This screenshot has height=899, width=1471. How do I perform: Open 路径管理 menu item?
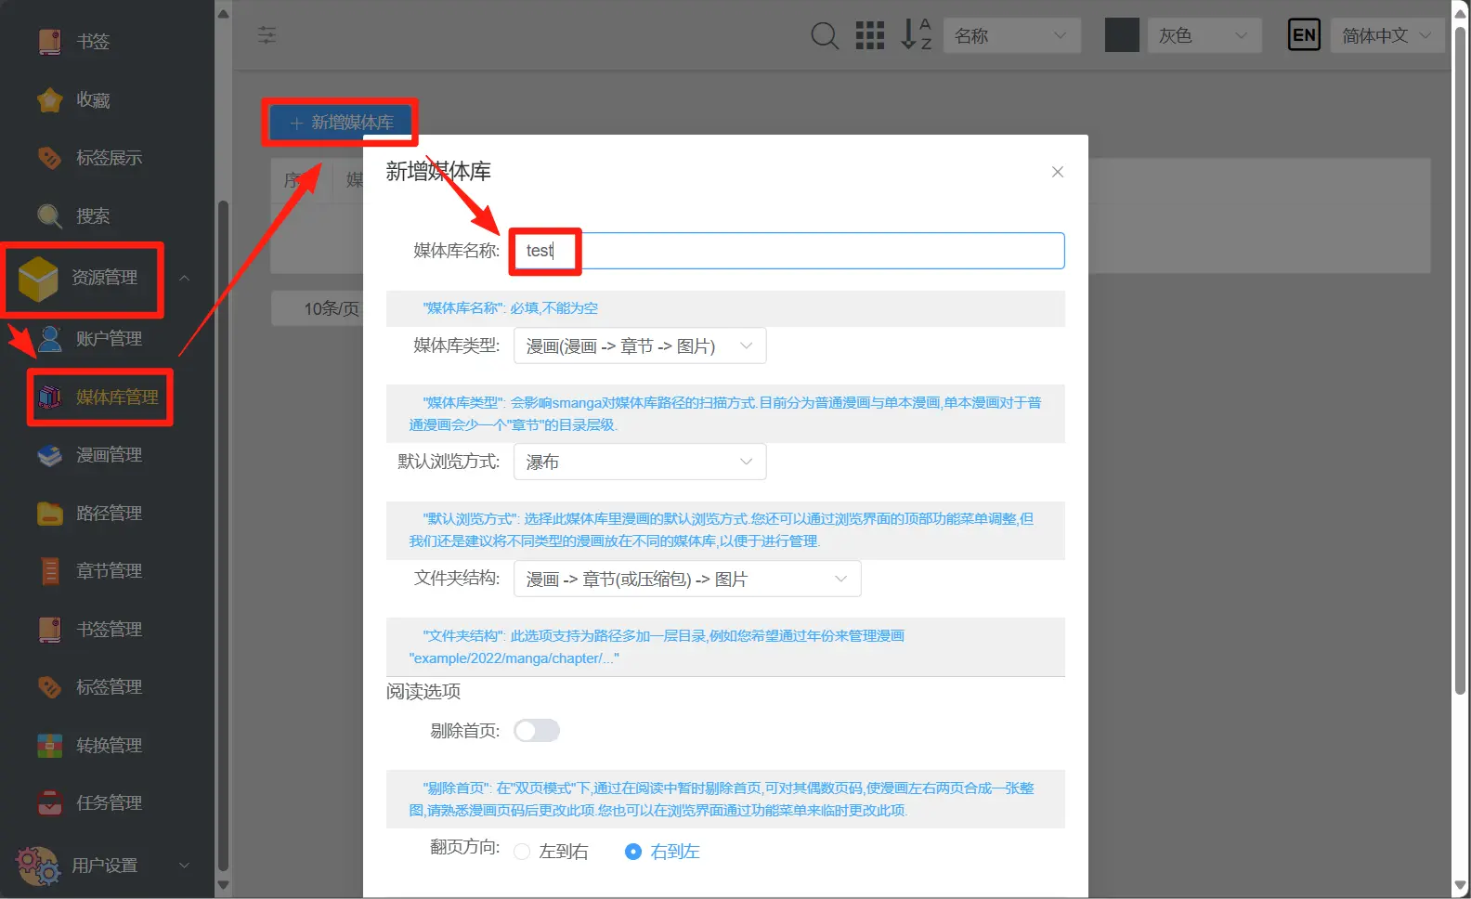[108, 514]
